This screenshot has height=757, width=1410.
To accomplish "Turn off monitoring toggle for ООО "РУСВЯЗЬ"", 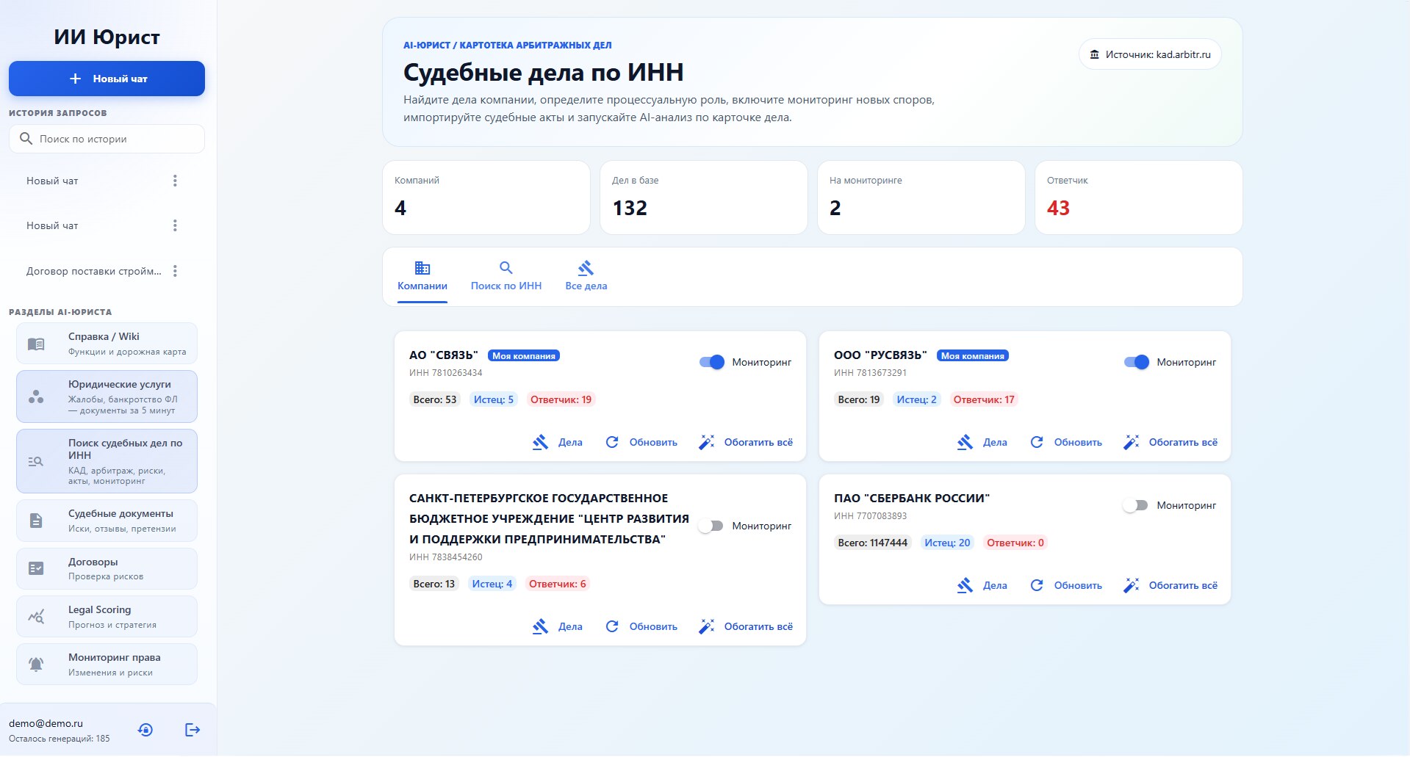I will pyautogui.click(x=1137, y=362).
